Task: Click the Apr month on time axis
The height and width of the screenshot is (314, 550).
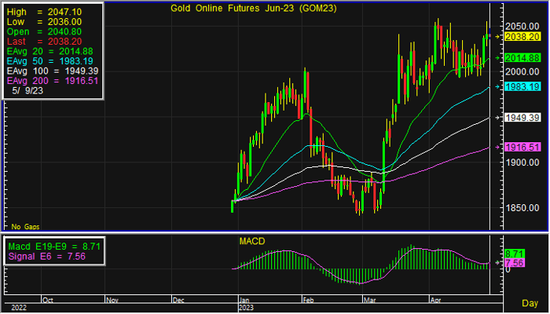Action: (x=436, y=300)
